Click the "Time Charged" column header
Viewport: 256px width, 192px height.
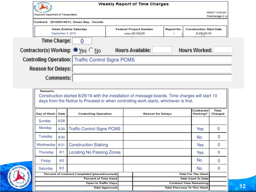[x=218, y=112]
